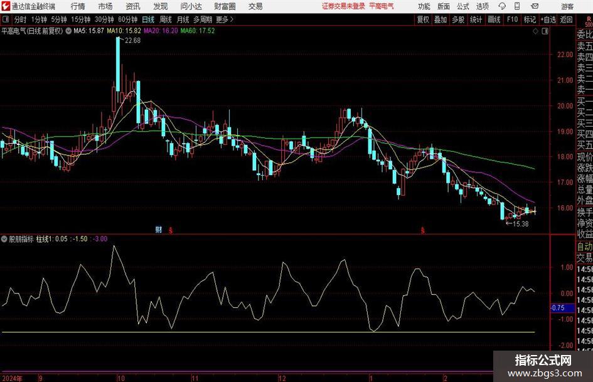Image resolution: width=593 pixels, height=382 pixels.
Task: Open the 多周期 view
Action: point(203,19)
